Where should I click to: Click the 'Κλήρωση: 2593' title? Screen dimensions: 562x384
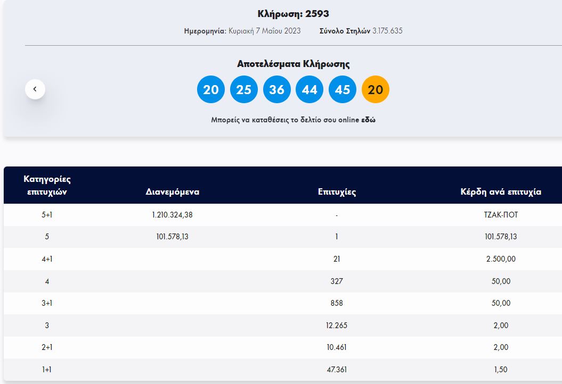[x=293, y=14]
